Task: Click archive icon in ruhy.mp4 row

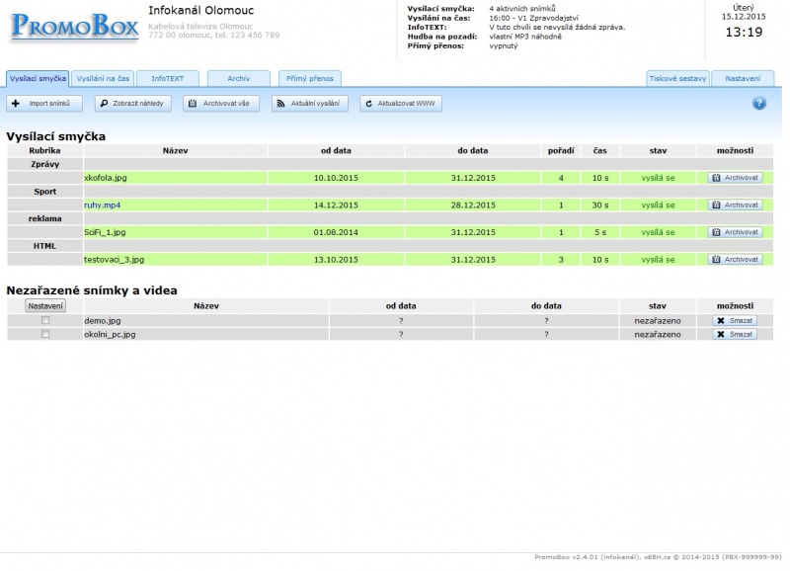Action: (716, 204)
